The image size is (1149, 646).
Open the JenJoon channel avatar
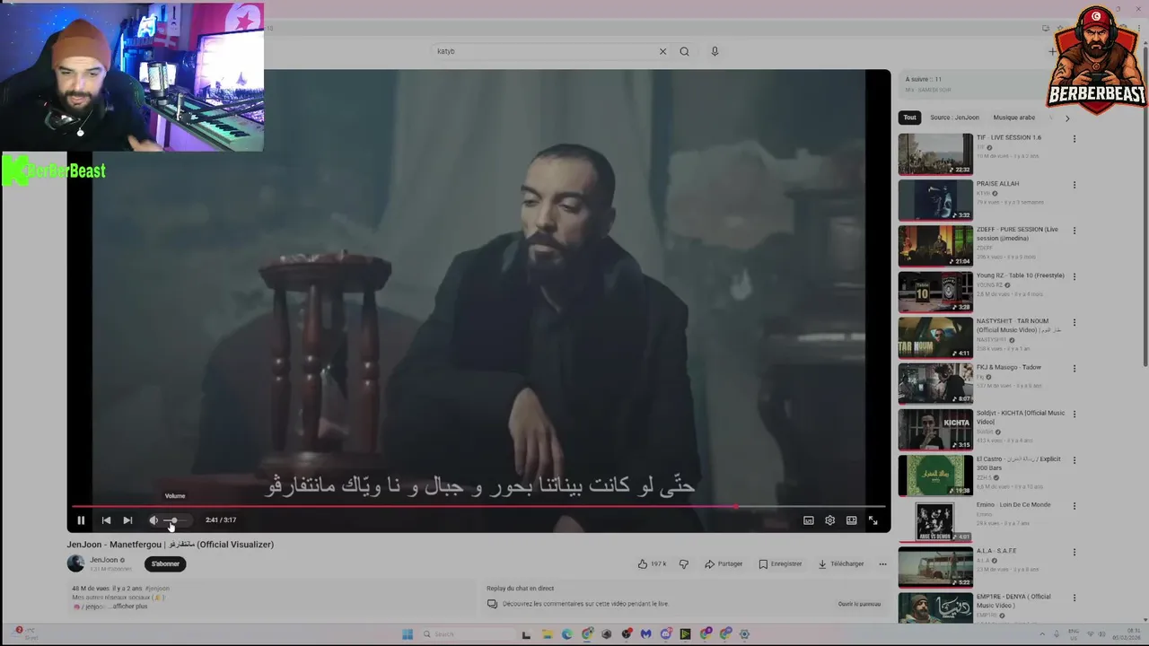point(75,563)
